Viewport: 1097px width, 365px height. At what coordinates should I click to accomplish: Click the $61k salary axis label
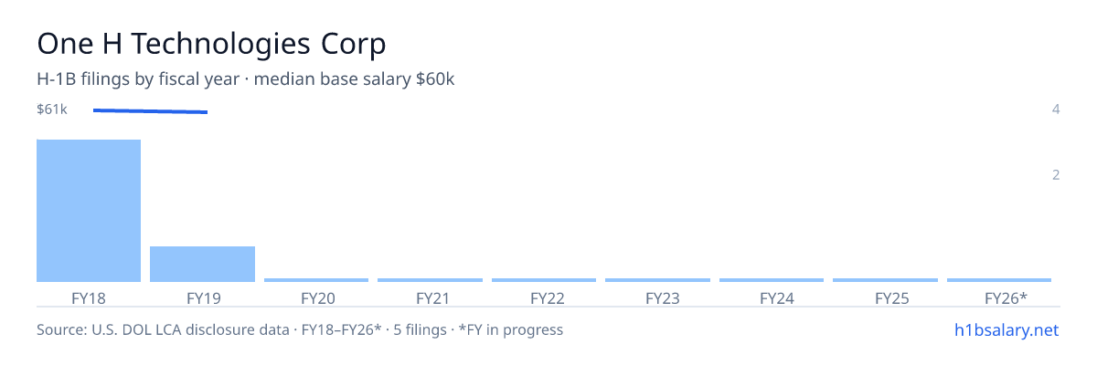(52, 109)
